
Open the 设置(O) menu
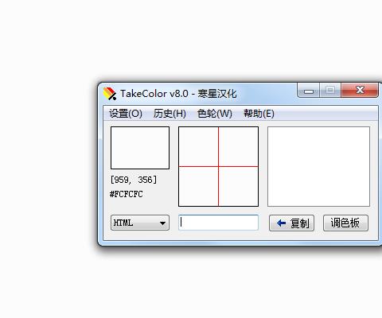(x=126, y=114)
